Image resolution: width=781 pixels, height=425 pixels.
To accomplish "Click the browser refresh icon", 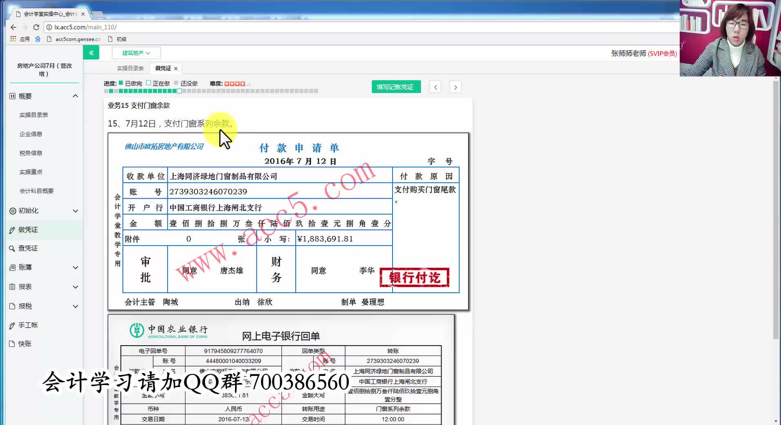I will tap(36, 27).
